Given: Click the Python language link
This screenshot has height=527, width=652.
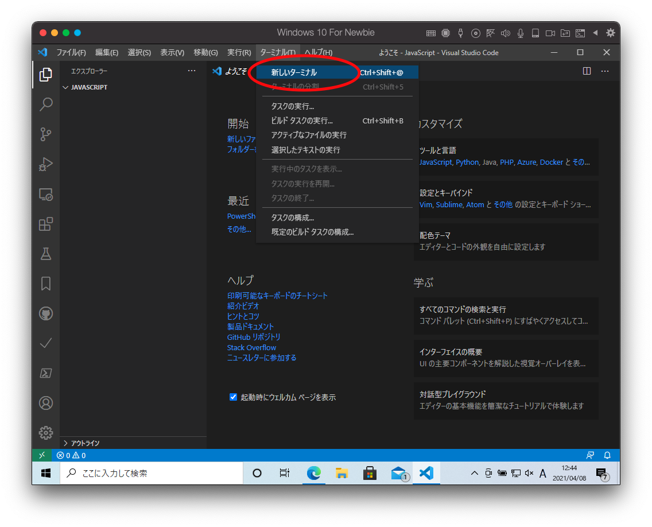Looking at the screenshot, I should [467, 162].
